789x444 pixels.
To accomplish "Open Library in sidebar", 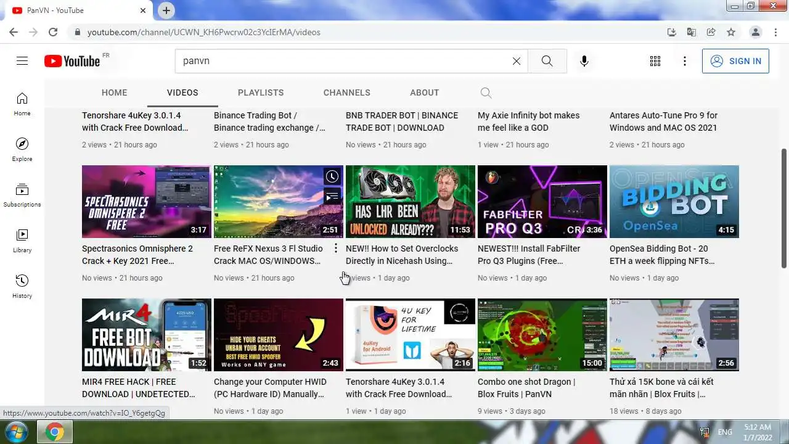I will coord(22,240).
